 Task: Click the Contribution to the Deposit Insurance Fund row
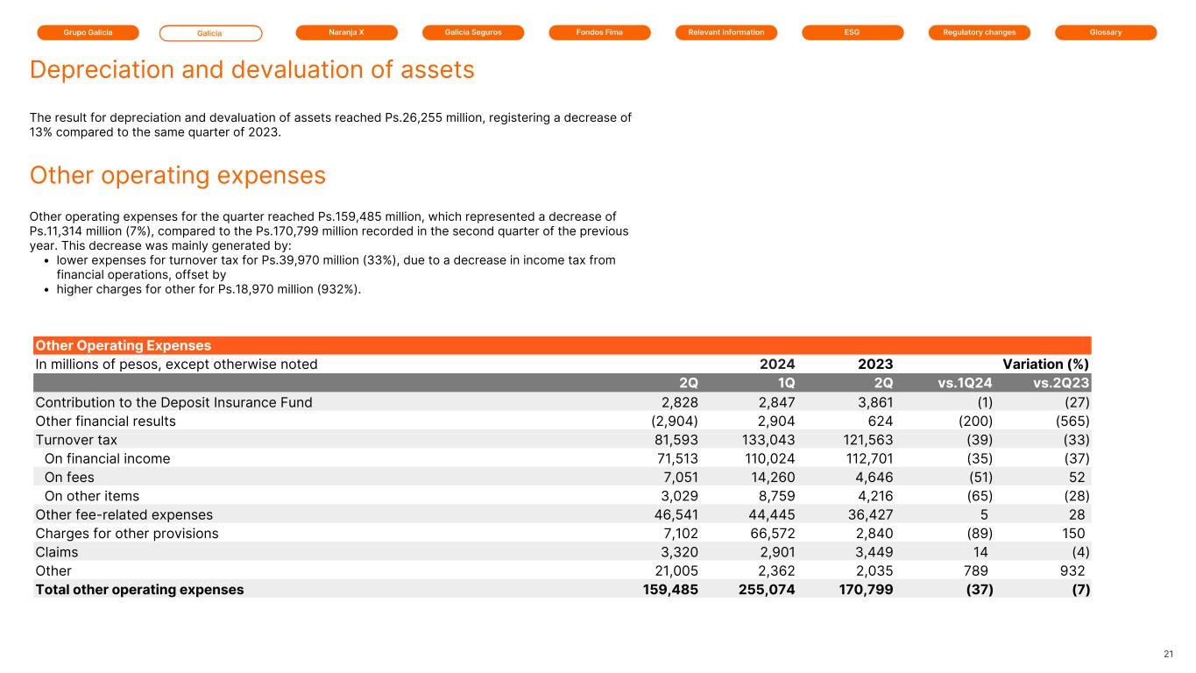(173, 402)
